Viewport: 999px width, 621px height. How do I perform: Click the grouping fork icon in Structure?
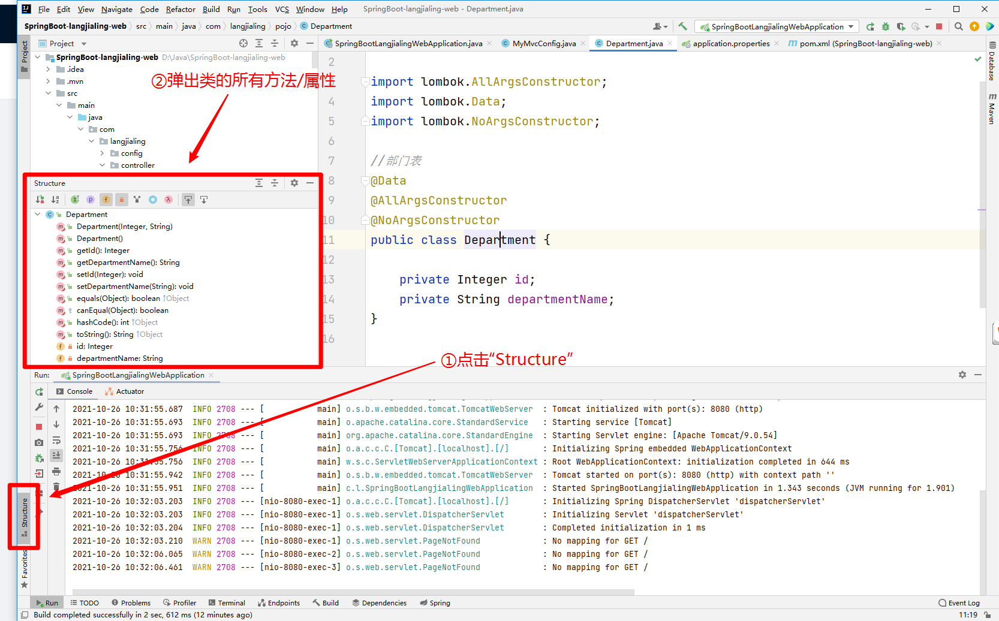pos(137,200)
